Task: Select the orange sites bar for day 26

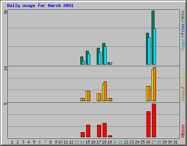Action: coord(149,93)
